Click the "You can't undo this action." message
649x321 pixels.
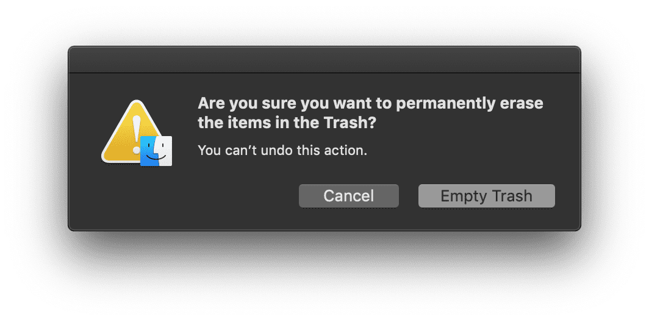(x=282, y=150)
